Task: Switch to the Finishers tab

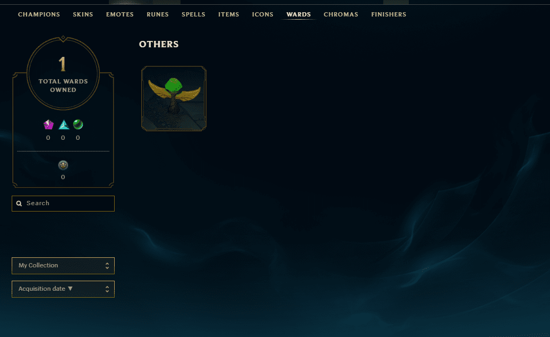Action: pos(389,14)
